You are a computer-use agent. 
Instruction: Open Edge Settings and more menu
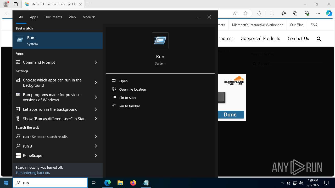click(x=318, y=13)
